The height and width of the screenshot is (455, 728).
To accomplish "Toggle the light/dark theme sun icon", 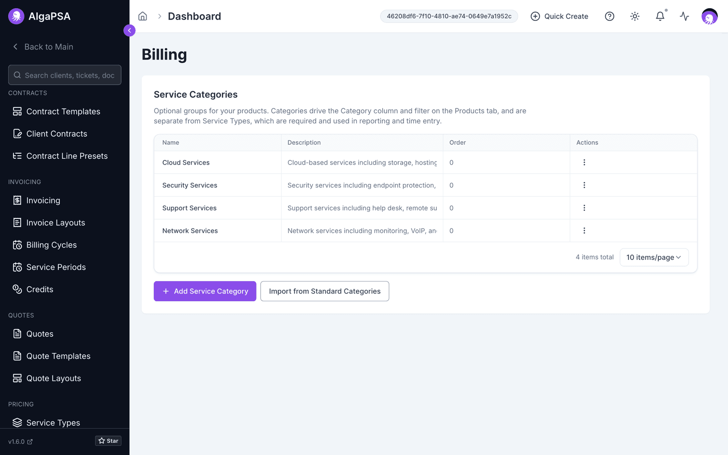I will click(x=635, y=16).
